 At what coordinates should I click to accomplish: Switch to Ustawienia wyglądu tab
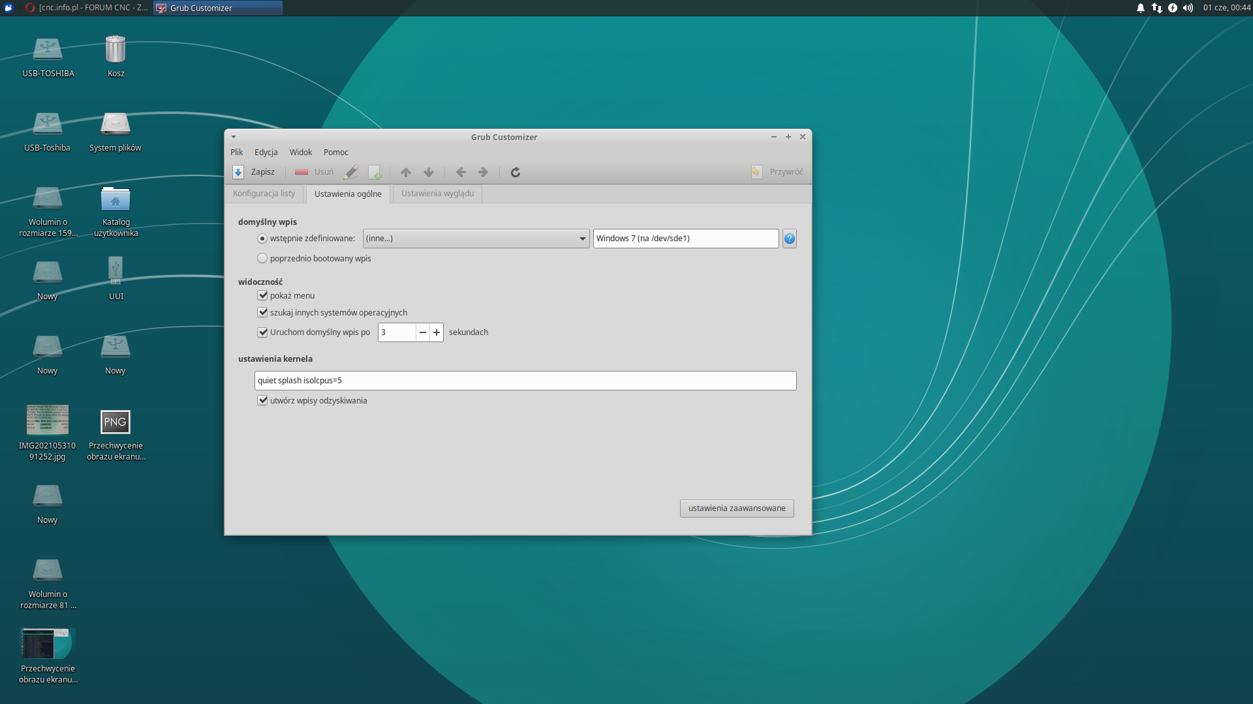pos(438,194)
